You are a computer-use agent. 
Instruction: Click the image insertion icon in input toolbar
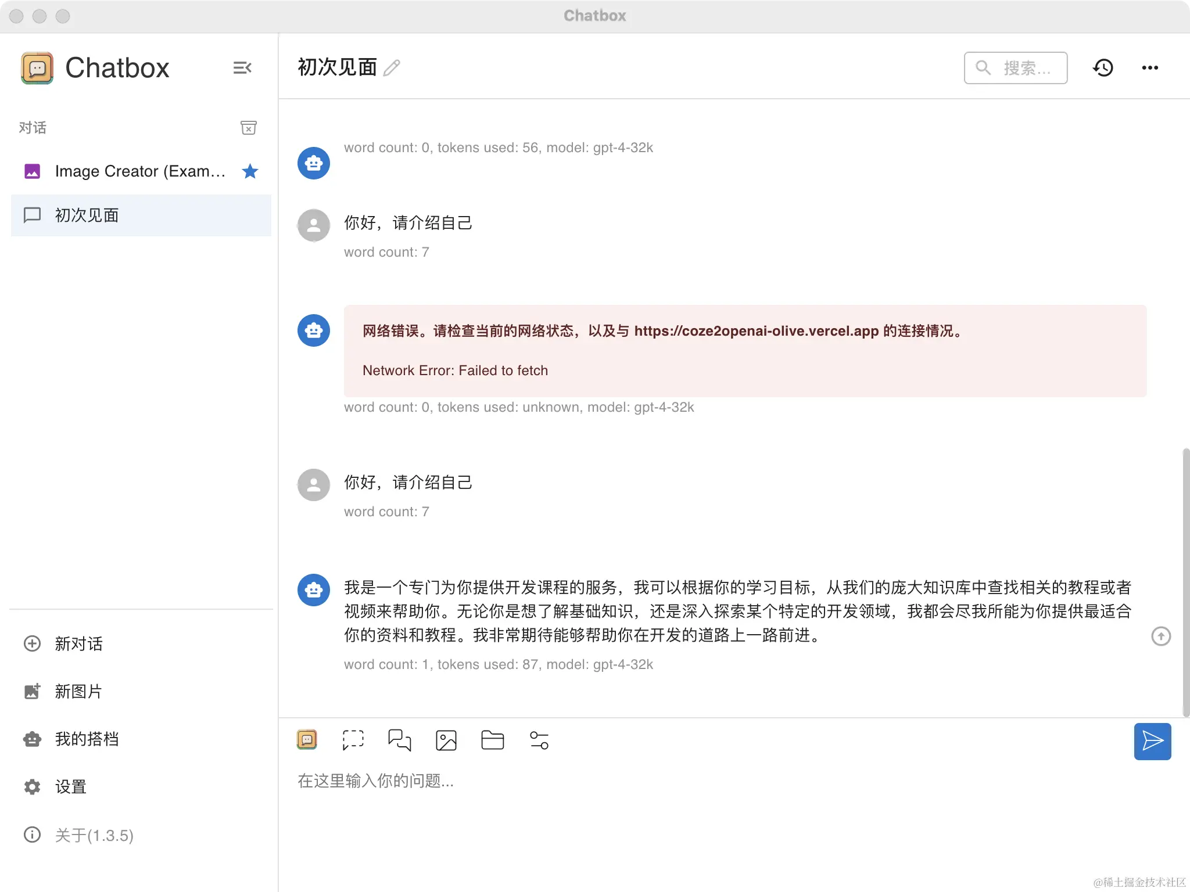pyautogui.click(x=446, y=740)
